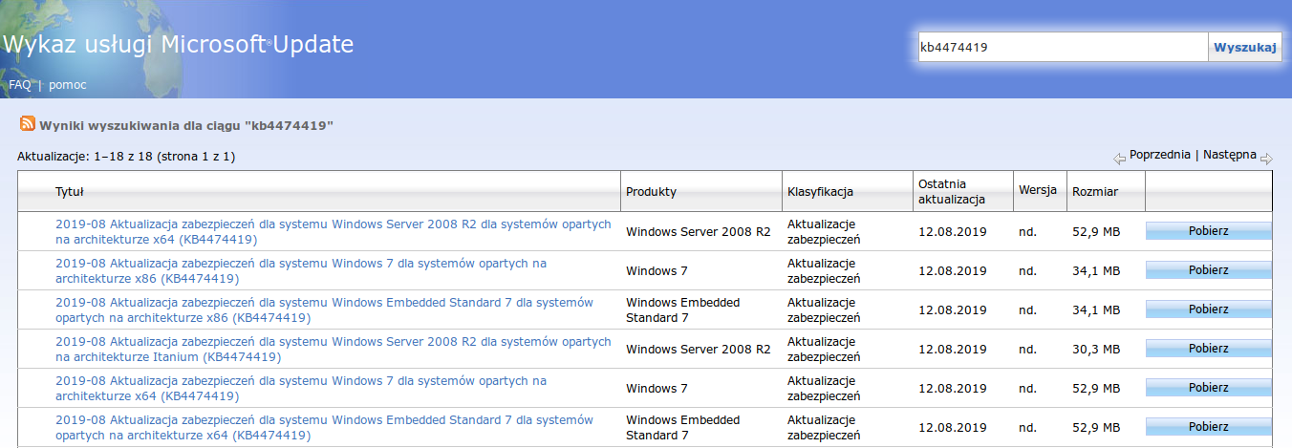Sort by Produkty column header
This screenshot has height=448, width=1292.
651,192
